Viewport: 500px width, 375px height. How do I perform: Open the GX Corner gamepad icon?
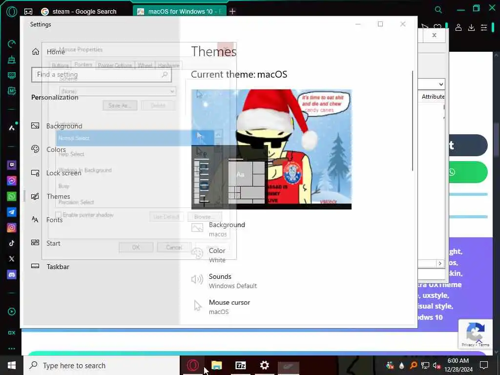coord(28,12)
